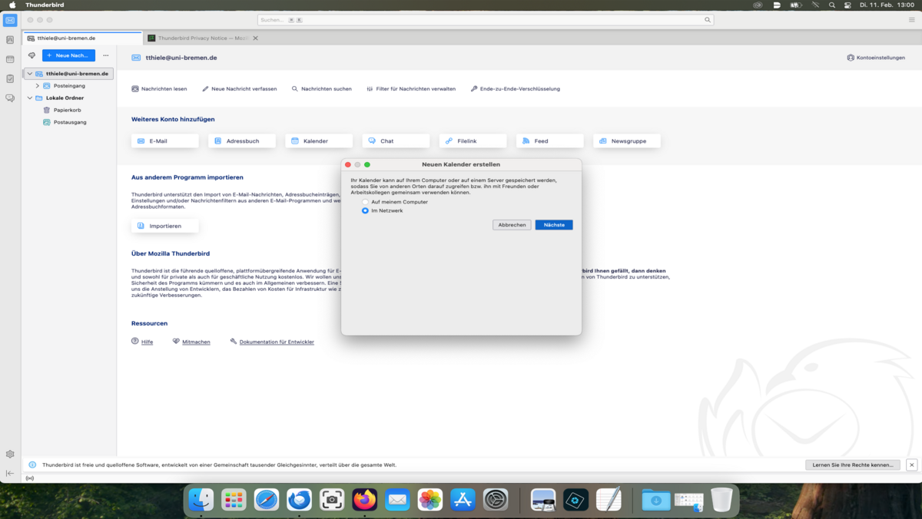Click the get messages cloud icon
Viewport: 922px width, 519px height.
point(32,55)
